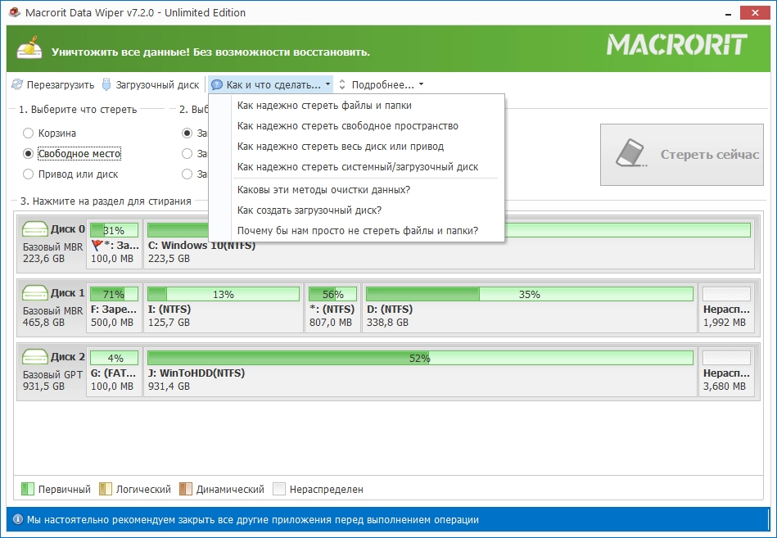Image resolution: width=777 pixels, height=538 pixels.
Task: Expand the Подробнее dropdown menu
Action: tap(382, 84)
